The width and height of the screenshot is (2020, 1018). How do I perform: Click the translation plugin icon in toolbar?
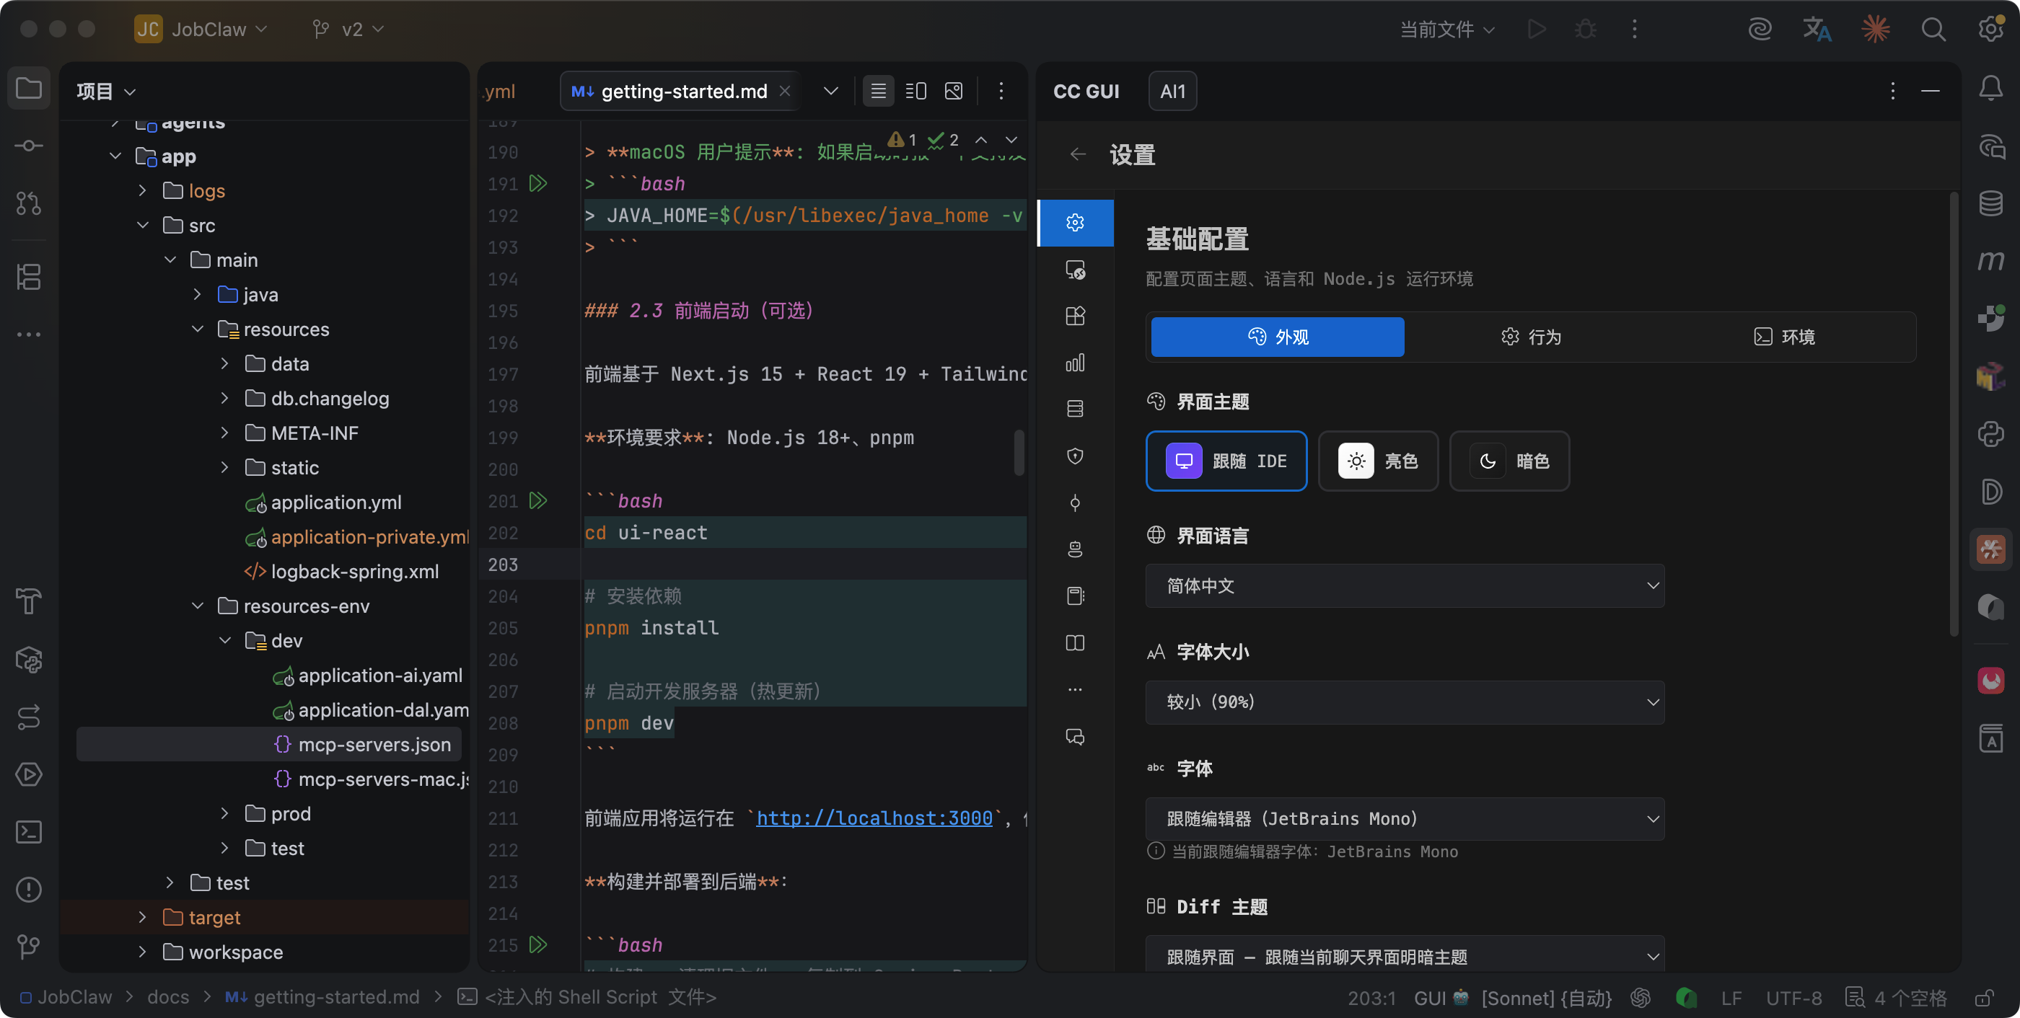(1816, 30)
